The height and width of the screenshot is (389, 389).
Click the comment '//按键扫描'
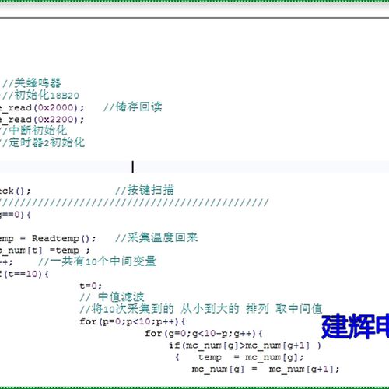click(145, 191)
